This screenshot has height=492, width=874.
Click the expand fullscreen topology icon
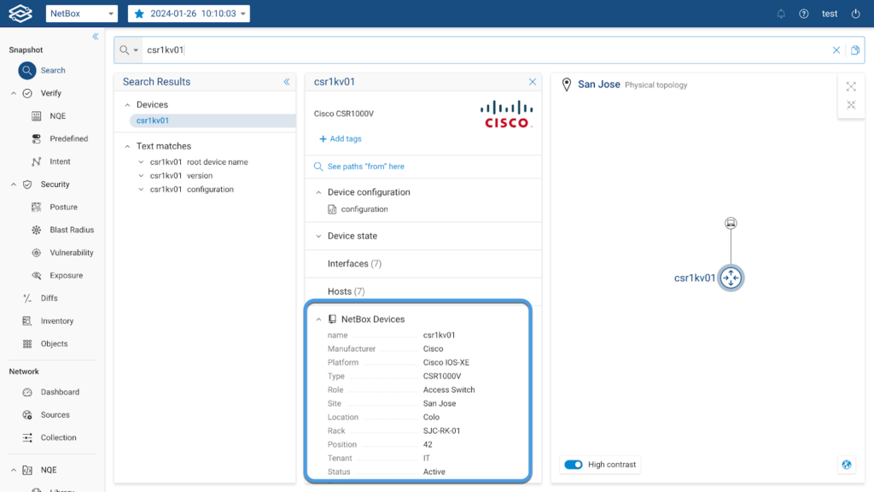pos(851,86)
